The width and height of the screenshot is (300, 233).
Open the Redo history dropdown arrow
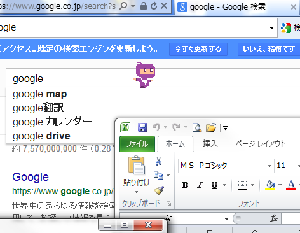186,127
